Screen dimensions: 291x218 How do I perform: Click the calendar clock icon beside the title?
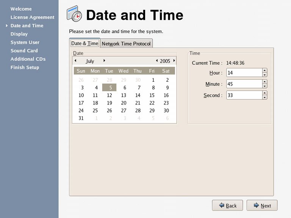point(74,14)
